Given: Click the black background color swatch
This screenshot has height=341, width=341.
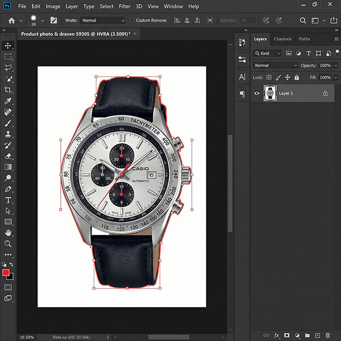Looking at the screenshot, I should (11, 277).
